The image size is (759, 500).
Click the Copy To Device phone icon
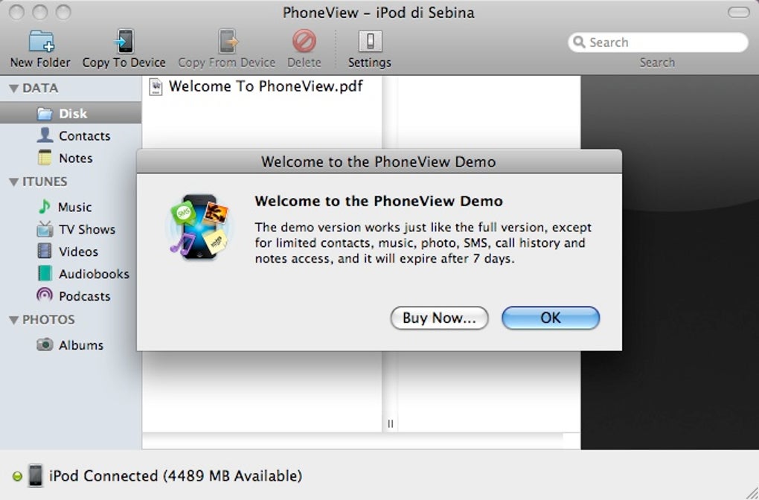124,41
